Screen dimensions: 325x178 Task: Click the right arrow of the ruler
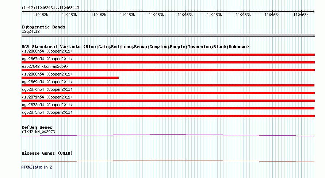(x=313, y=12)
